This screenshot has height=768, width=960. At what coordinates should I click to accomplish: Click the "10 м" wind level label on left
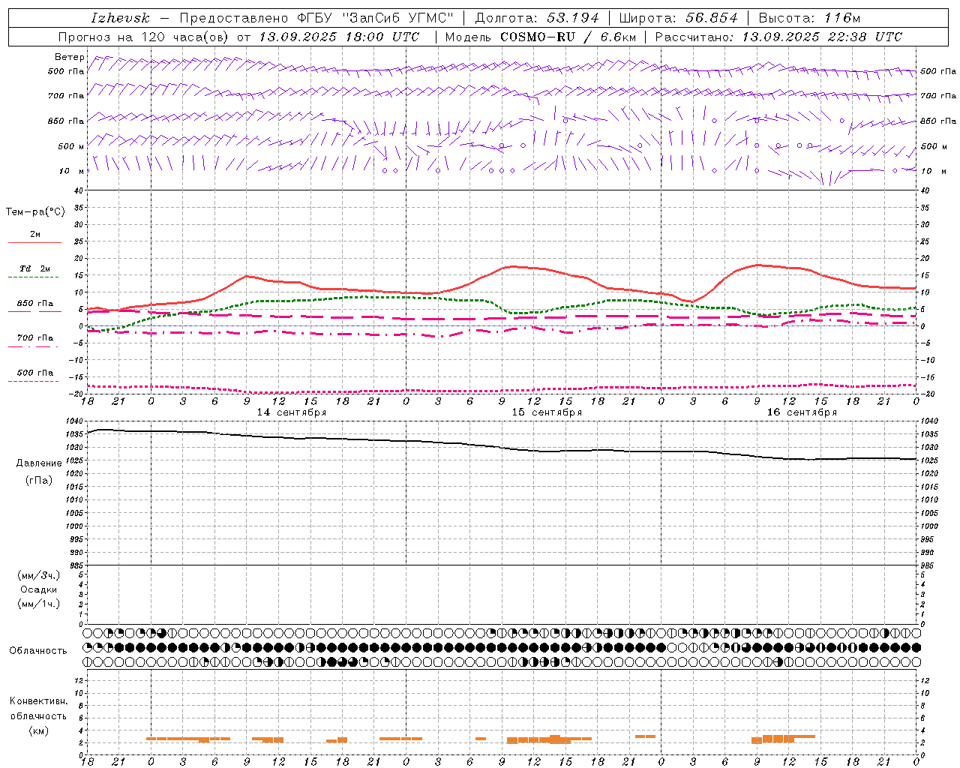[x=72, y=171]
